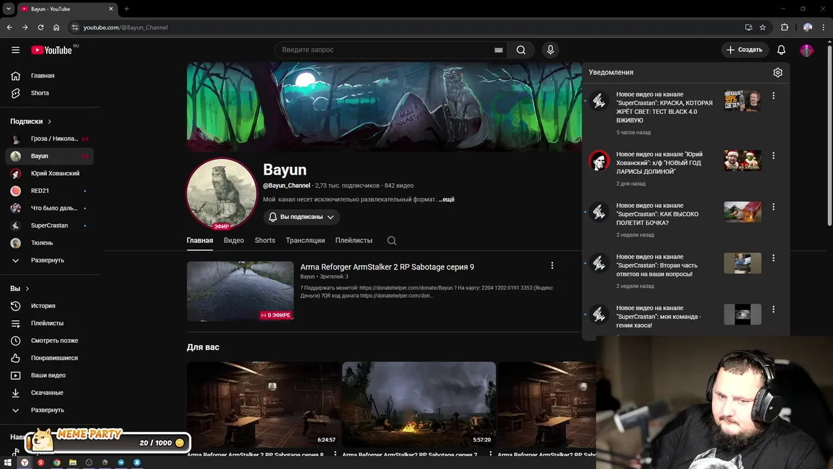Open Понравившиеся videos
Screen dimensions: 833x469
[49, 358]
